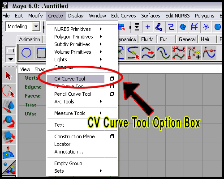The image size is (224, 179).
Task: Choose Locator from the Create menu
Action: click(x=62, y=144)
